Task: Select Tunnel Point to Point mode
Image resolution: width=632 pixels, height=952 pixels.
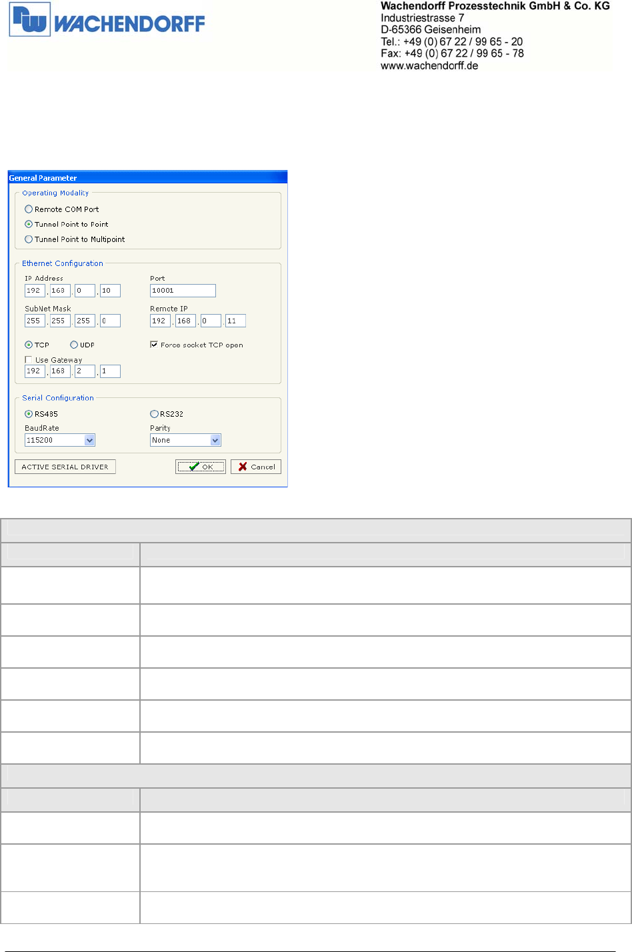Action: click(x=29, y=225)
